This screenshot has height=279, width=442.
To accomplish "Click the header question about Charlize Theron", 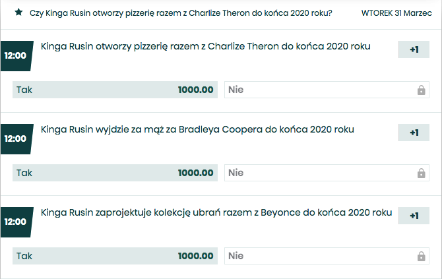I will coord(181,13).
